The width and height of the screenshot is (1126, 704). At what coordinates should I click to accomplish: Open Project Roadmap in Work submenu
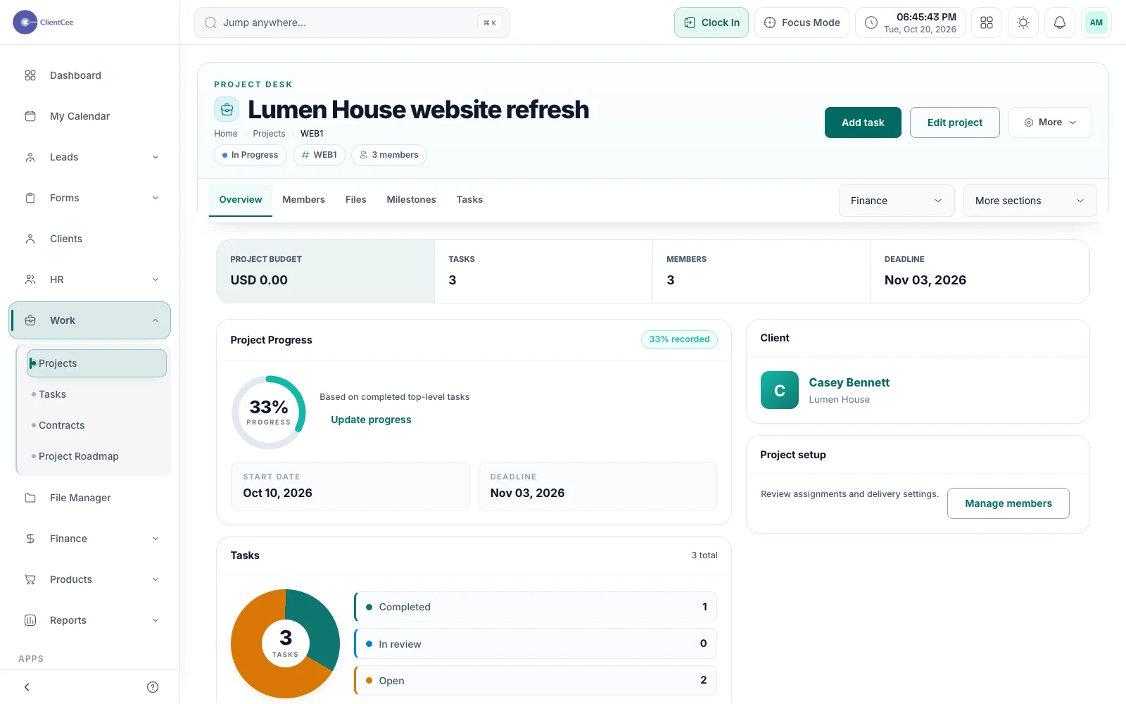[x=97, y=456]
